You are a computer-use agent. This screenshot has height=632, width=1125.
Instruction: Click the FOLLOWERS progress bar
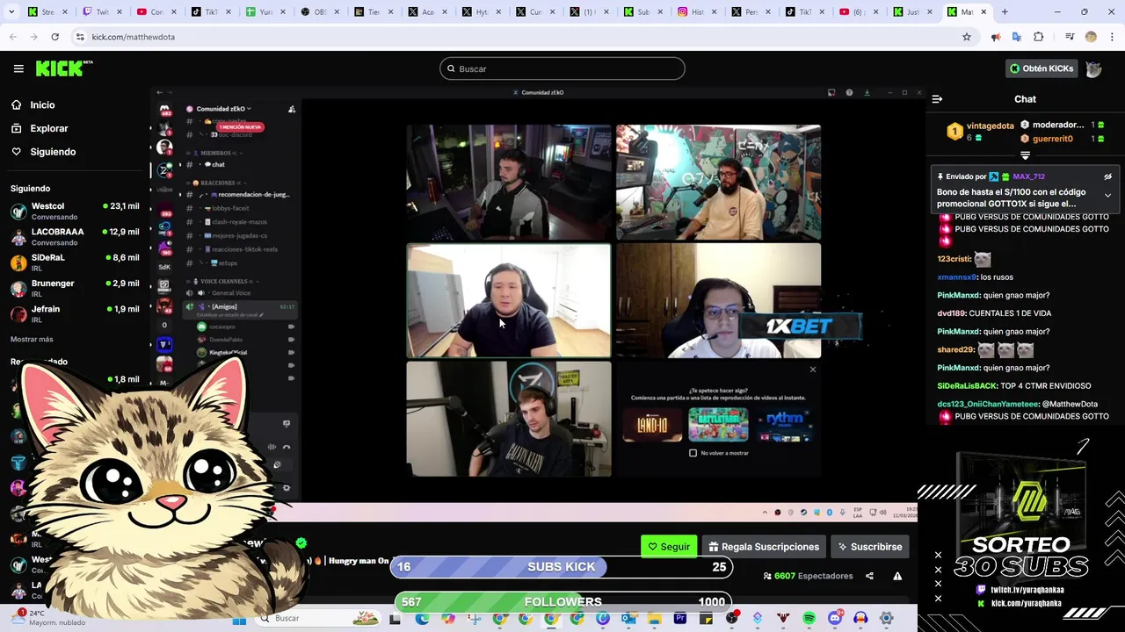(x=562, y=602)
